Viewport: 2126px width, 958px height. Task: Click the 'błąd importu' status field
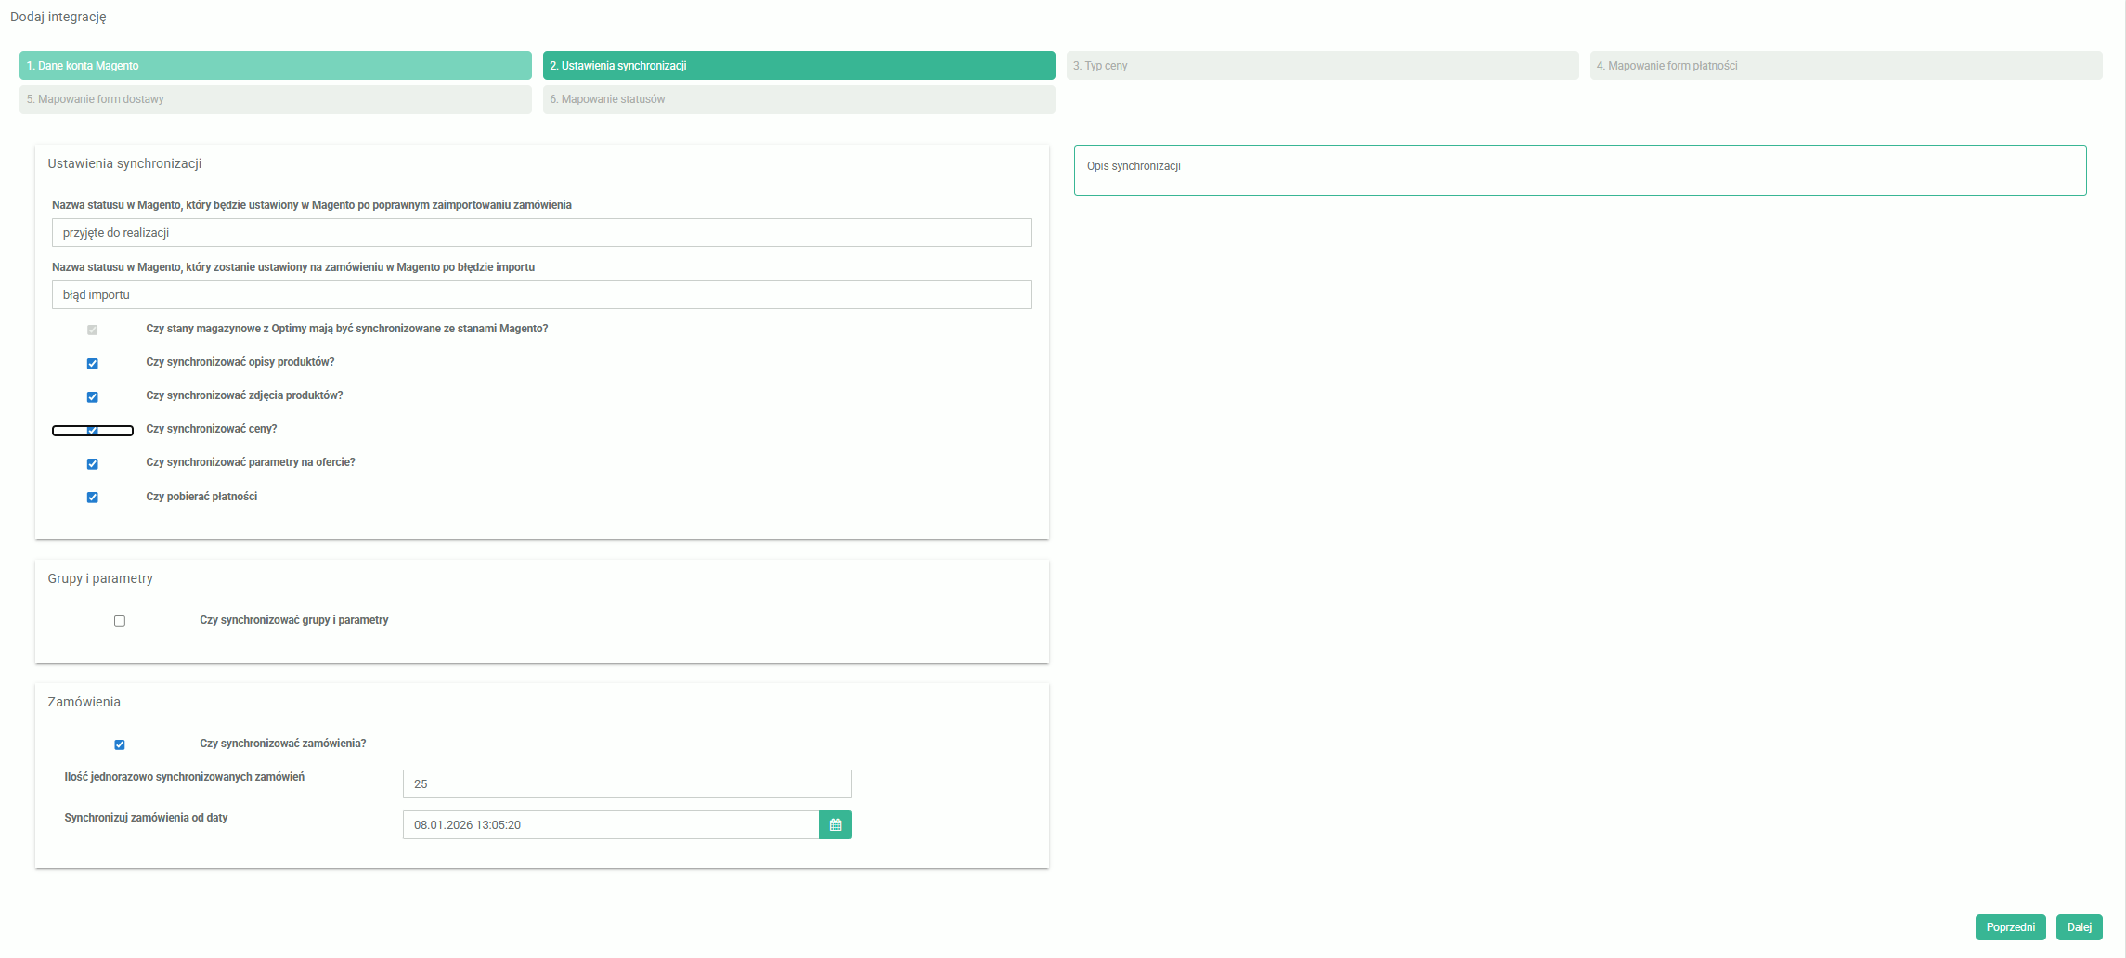(541, 295)
